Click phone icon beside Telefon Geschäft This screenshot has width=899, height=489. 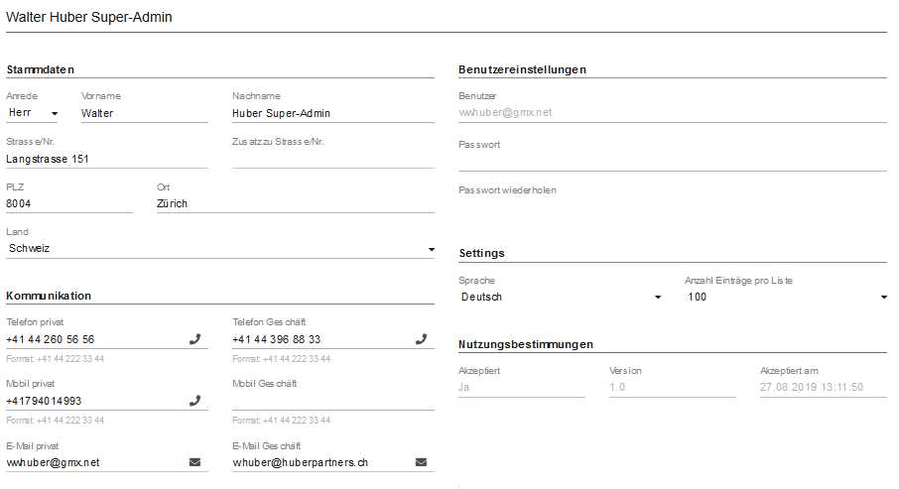421,339
